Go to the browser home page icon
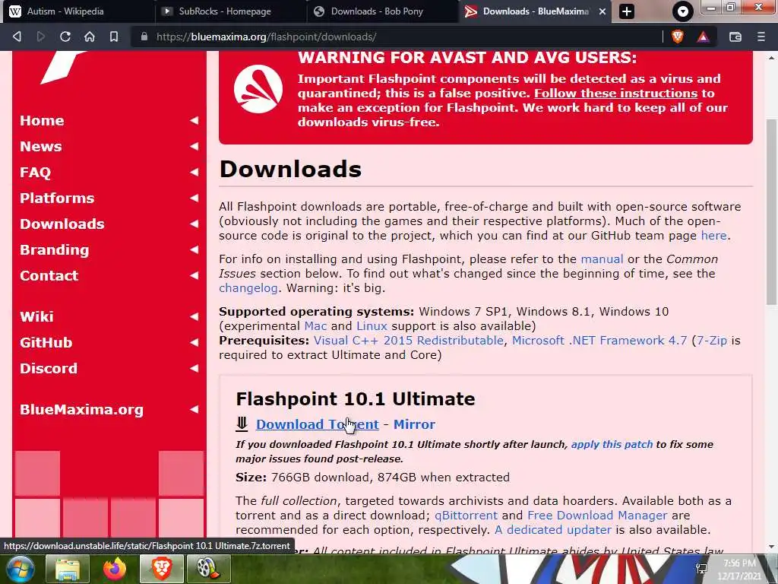 tap(90, 36)
